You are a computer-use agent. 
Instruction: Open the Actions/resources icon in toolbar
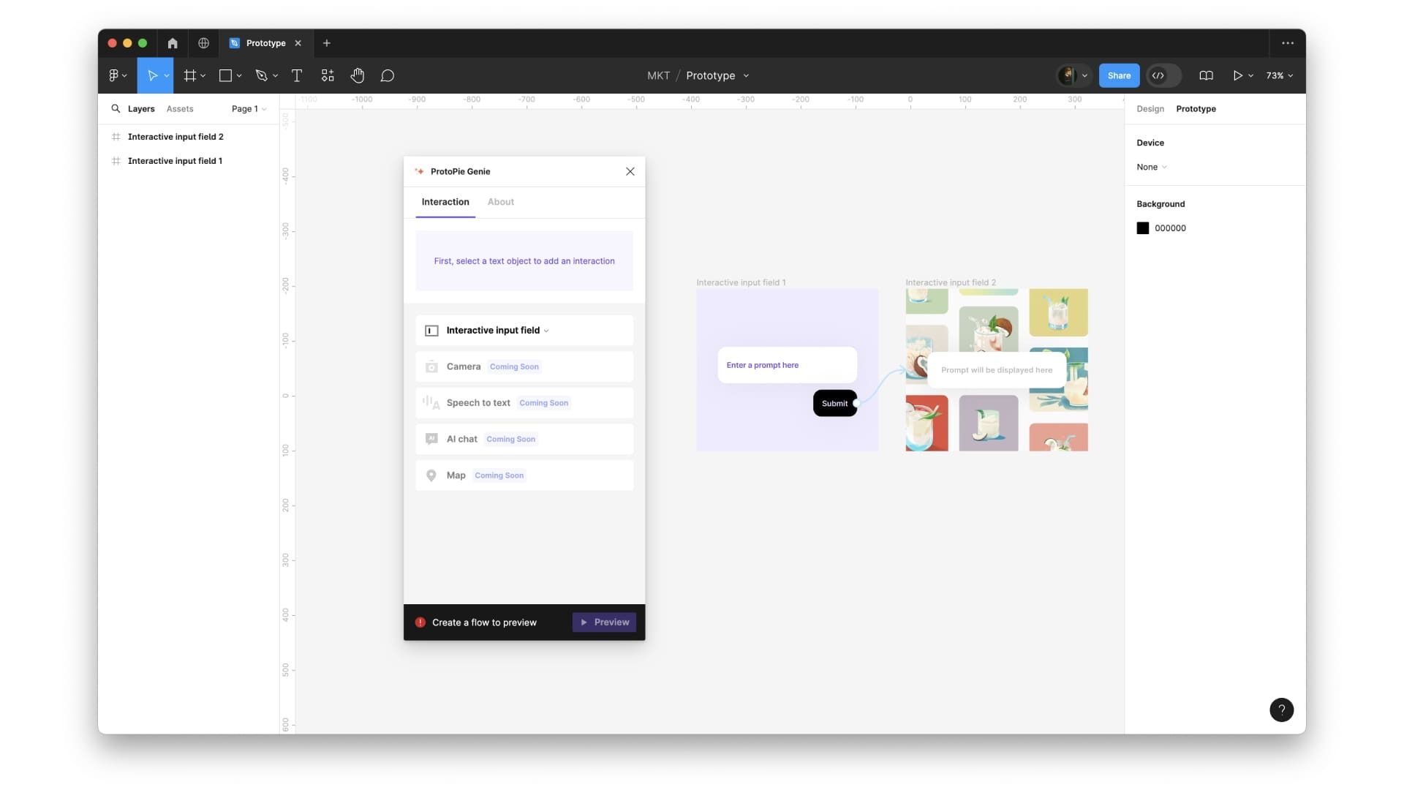(327, 75)
